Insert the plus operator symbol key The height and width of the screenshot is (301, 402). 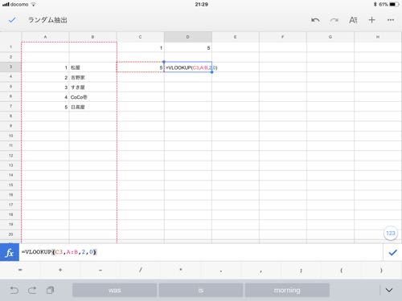pyautogui.click(x=60, y=270)
